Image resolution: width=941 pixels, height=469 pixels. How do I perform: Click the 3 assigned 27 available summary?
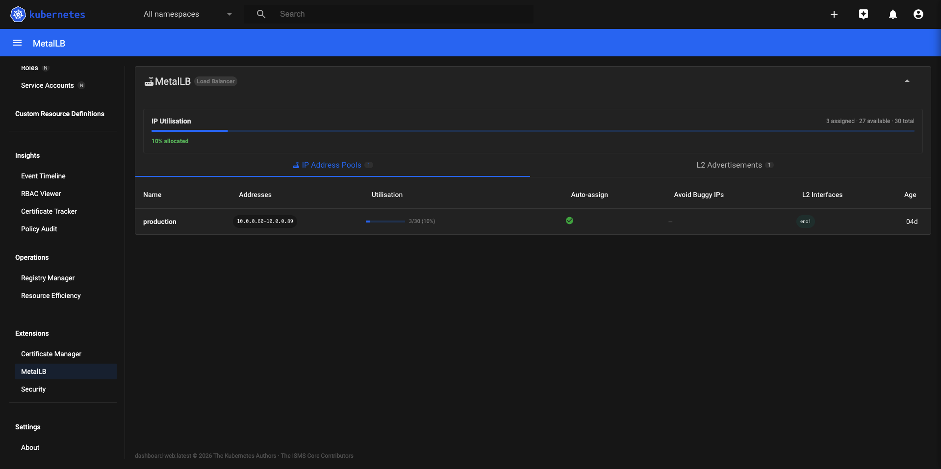click(x=870, y=121)
